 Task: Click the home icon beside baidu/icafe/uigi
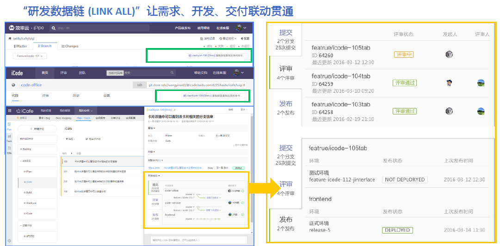(x=10, y=38)
